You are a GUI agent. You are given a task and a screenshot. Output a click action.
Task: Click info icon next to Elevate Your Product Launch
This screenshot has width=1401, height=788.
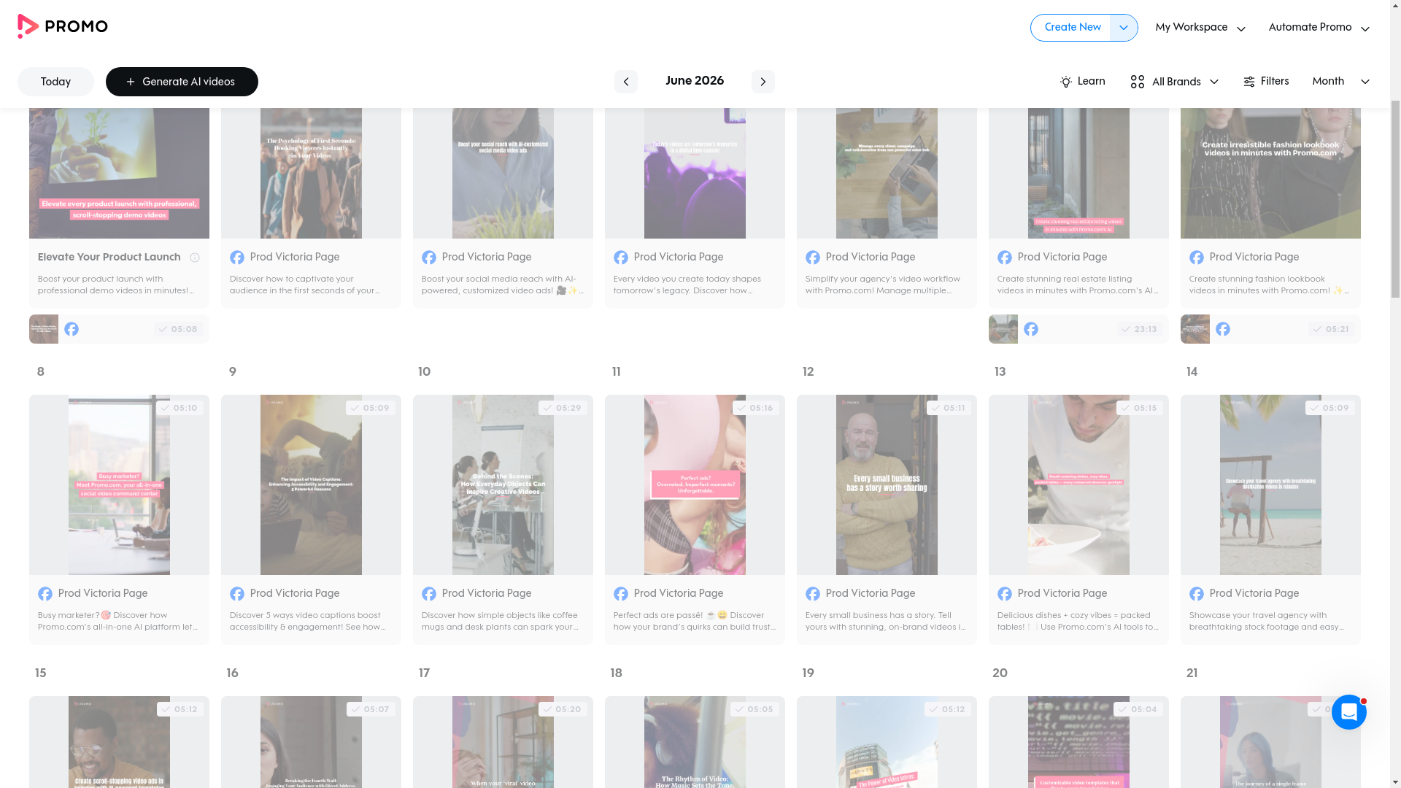[x=195, y=258]
